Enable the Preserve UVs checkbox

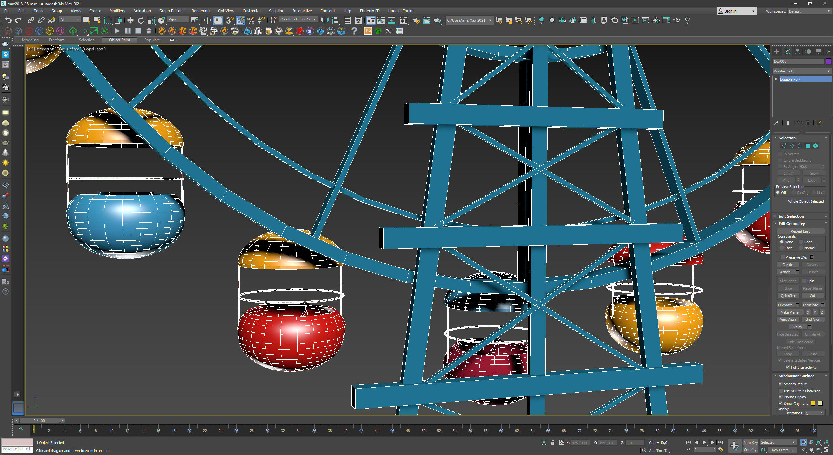pyautogui.click(x=782, y=257)
